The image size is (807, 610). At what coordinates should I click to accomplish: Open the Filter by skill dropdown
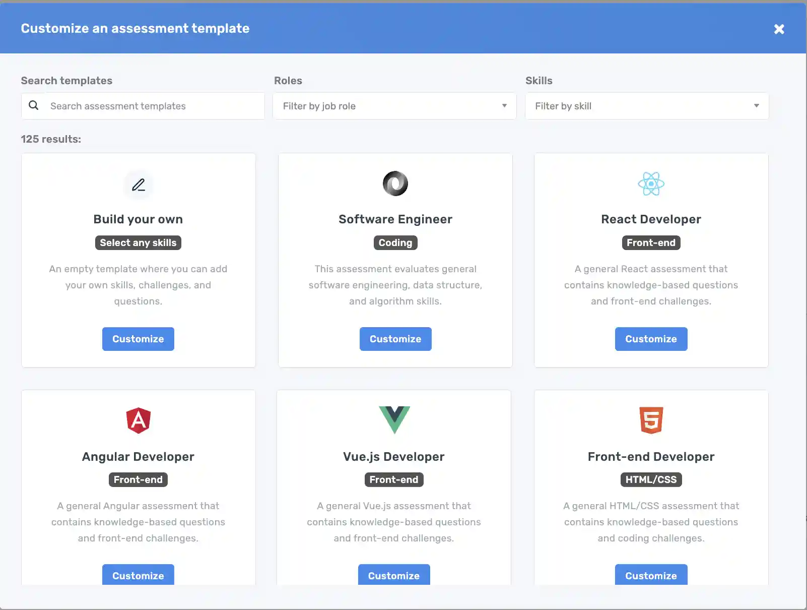tap(646, 106)
